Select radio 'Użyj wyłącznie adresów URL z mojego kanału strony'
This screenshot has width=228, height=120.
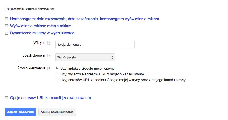pyautogui.click(x=57, y=74)
